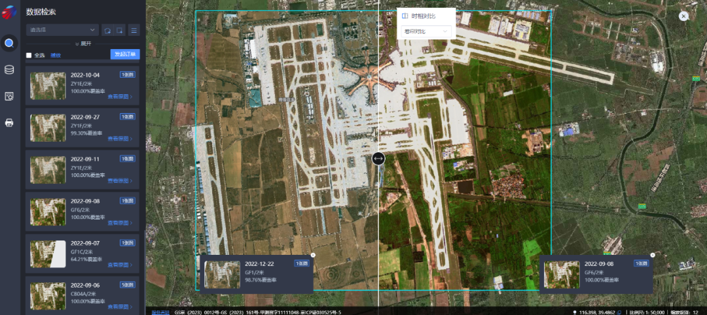Click the 1张图 badge on 2022-09-27
Image resolution: width=707 pixels, height=315 pixels.
point(127,116)
